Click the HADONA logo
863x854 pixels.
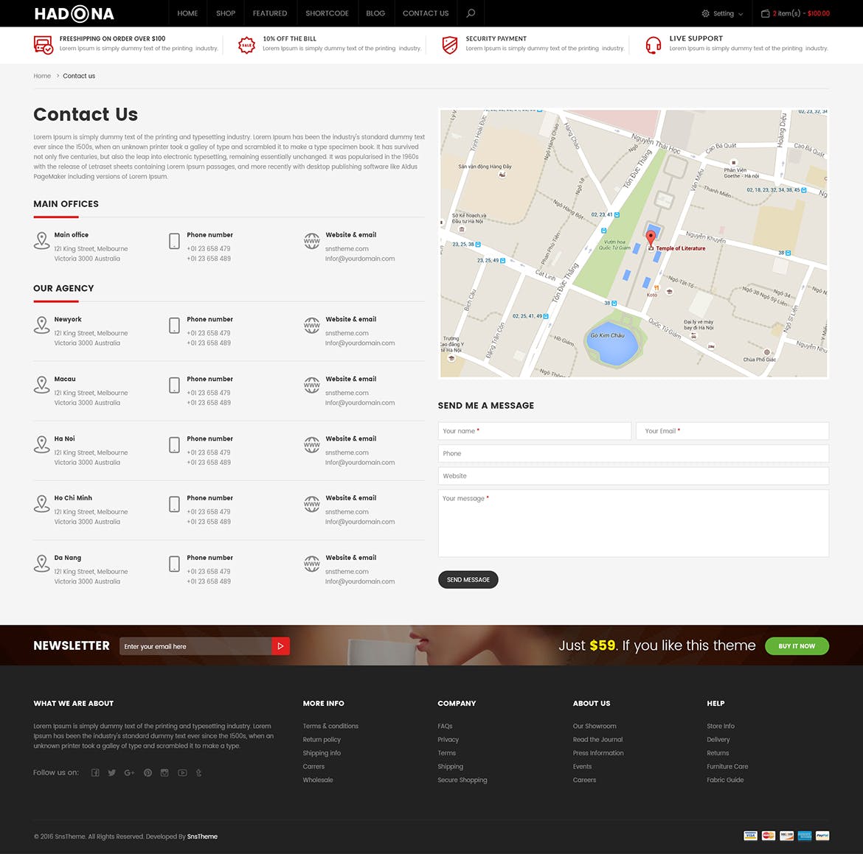point(74,13)
